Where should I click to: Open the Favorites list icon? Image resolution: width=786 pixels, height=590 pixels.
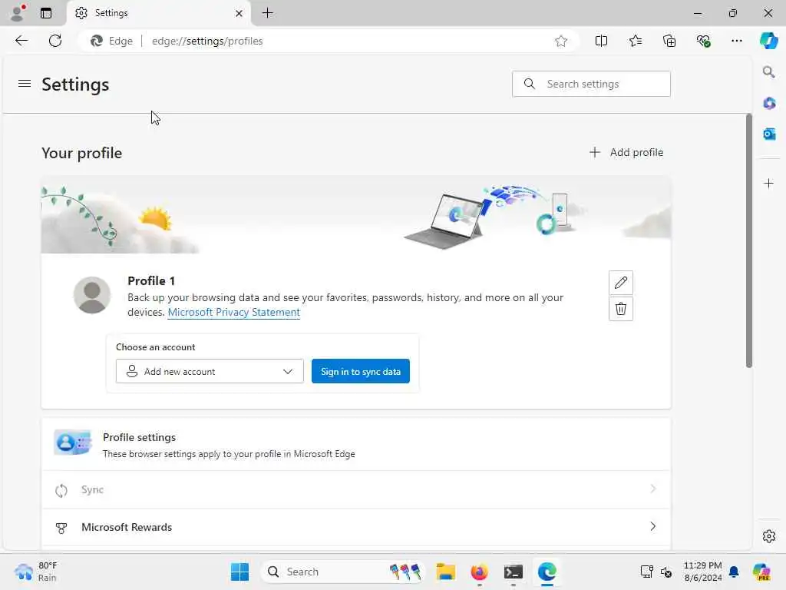pyautogui.click(x=635, y=41)
